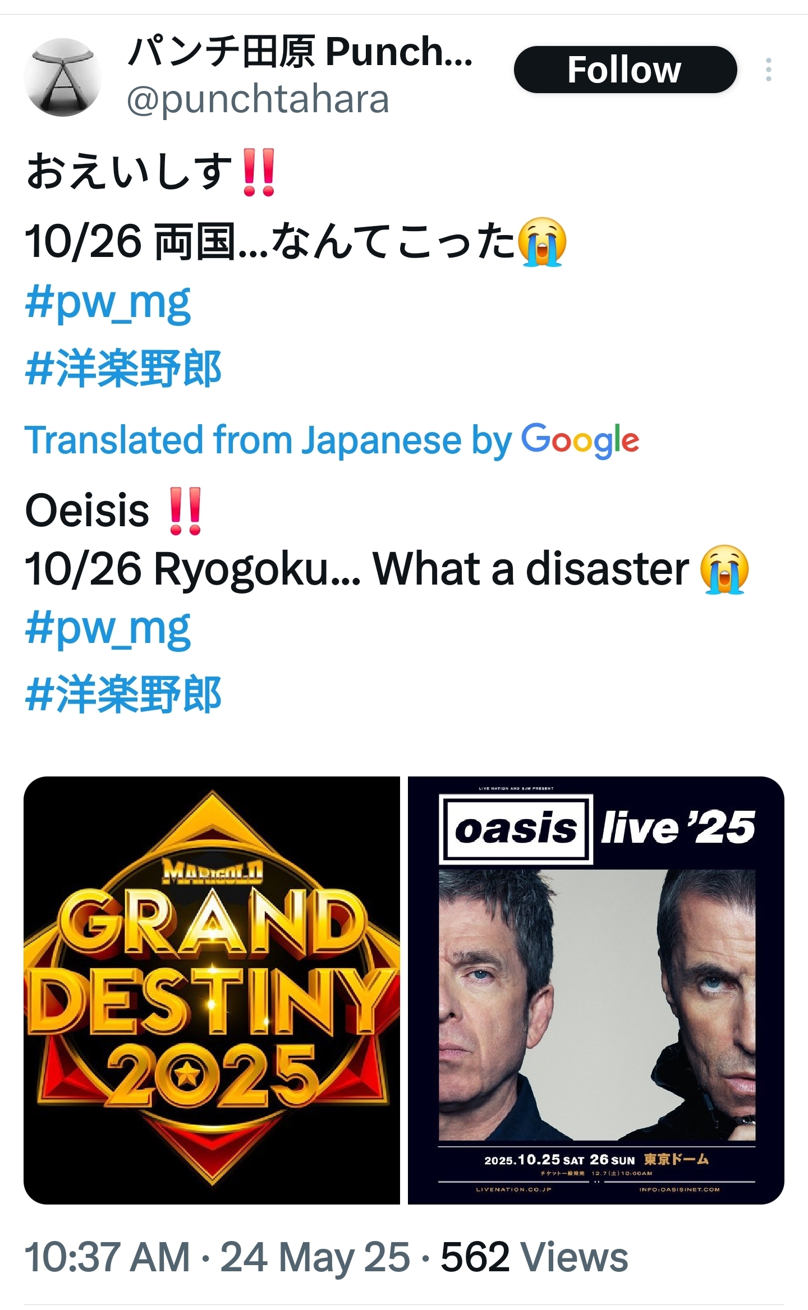Viewport: 808px width, 1310px height.
Task: Tap the Follow button
Action: [625, 70]
